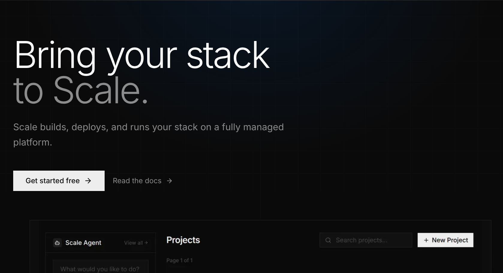This screenshot has width=503, height=273.
Task: Click the Projects heading
Action: point(183,240)
